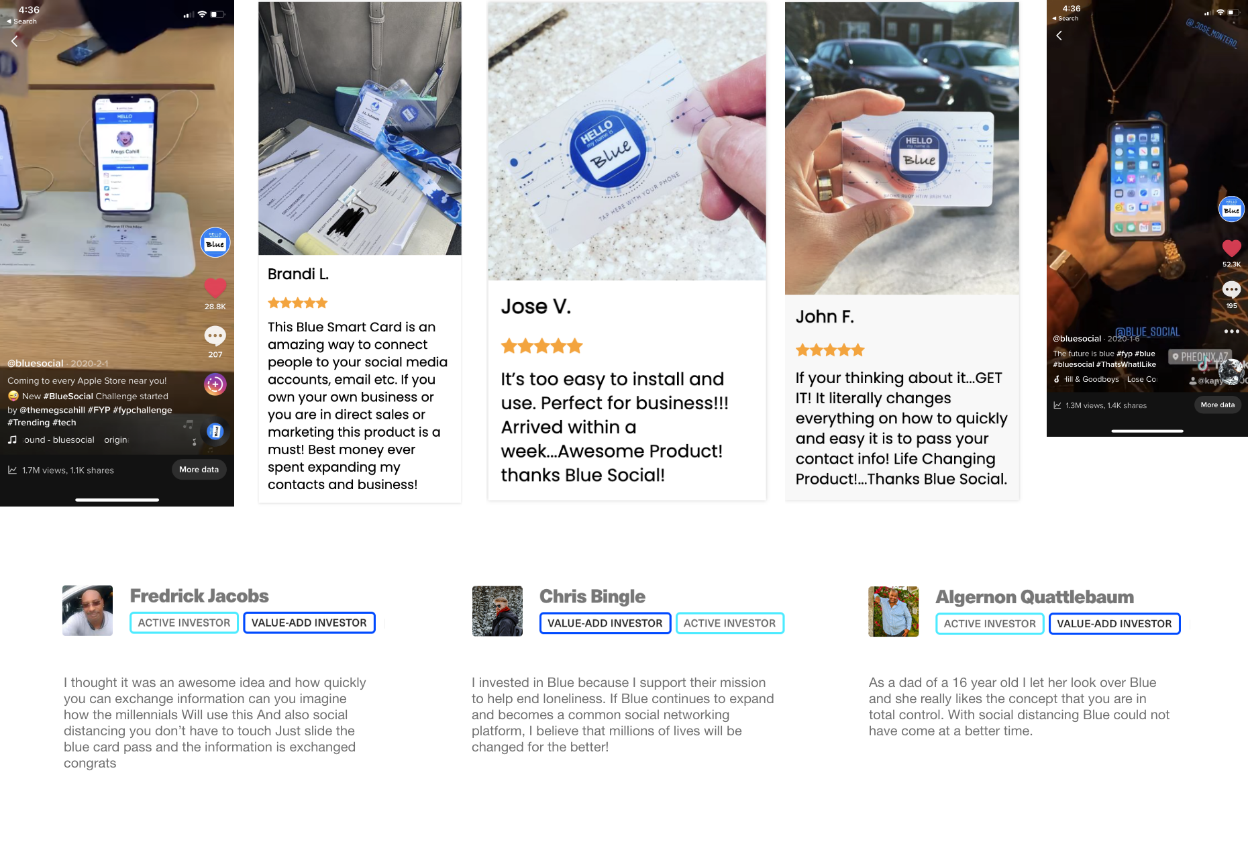Click Jose V.'s five-star rating
Image resolution: width=1248 pixels, height=842 pixels.
tap(541, 346)
